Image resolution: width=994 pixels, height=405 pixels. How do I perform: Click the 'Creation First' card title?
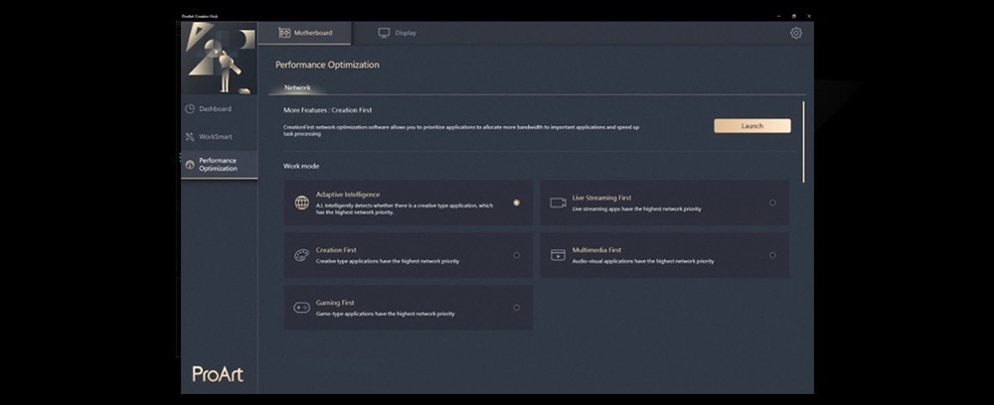coord(336,250)
